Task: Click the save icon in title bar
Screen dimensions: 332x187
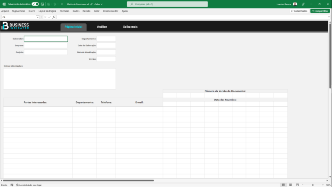Action: point(43,4)
